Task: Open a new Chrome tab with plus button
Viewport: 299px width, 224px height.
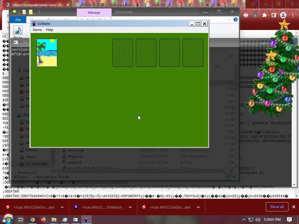Action: tap(218, 5)
